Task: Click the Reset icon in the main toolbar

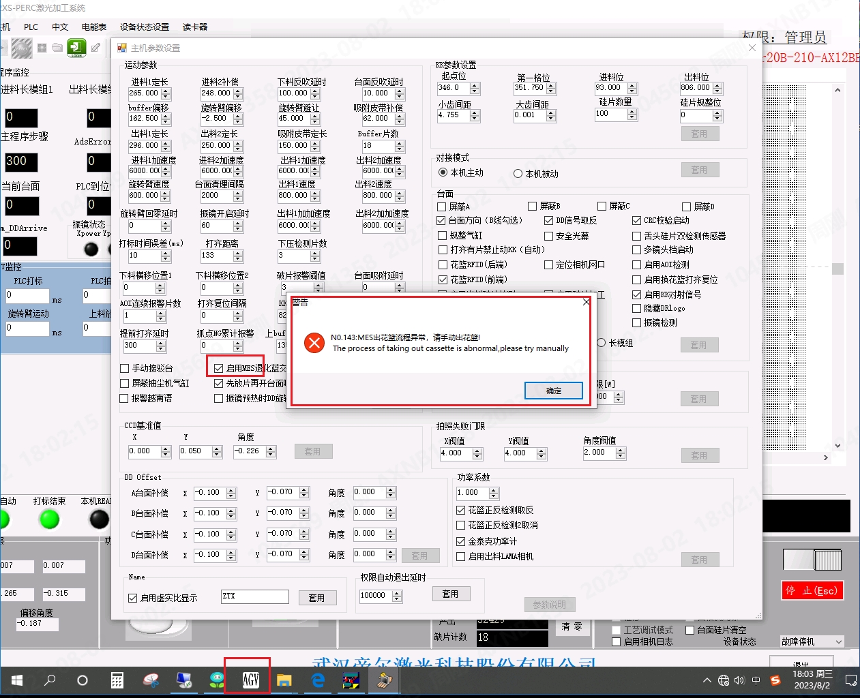Action: click(21, 48)
